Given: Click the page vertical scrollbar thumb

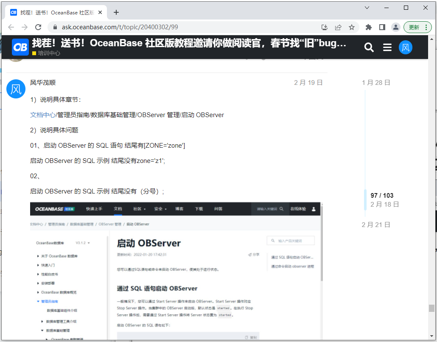Looking at the screenshot, I should click(431, 308).
